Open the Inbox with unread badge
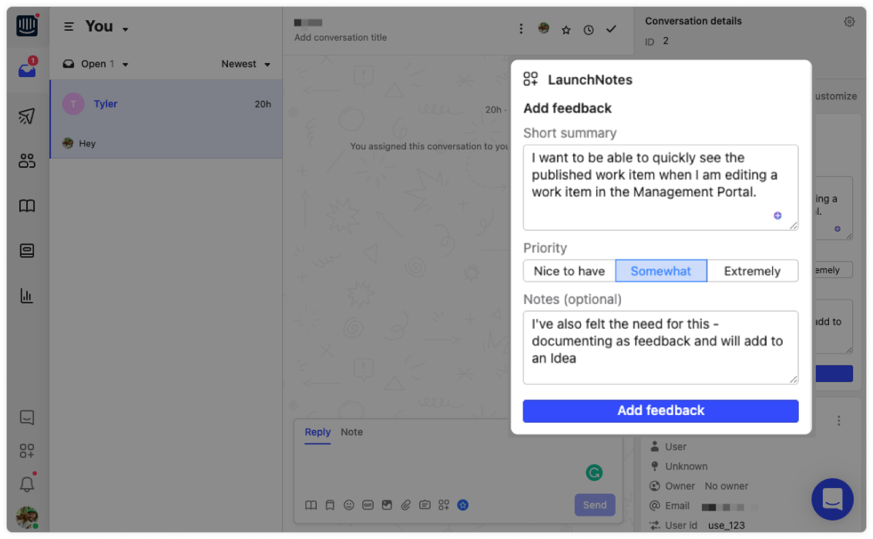The height and width of the screenshot is (539, 873). (27, 69)
